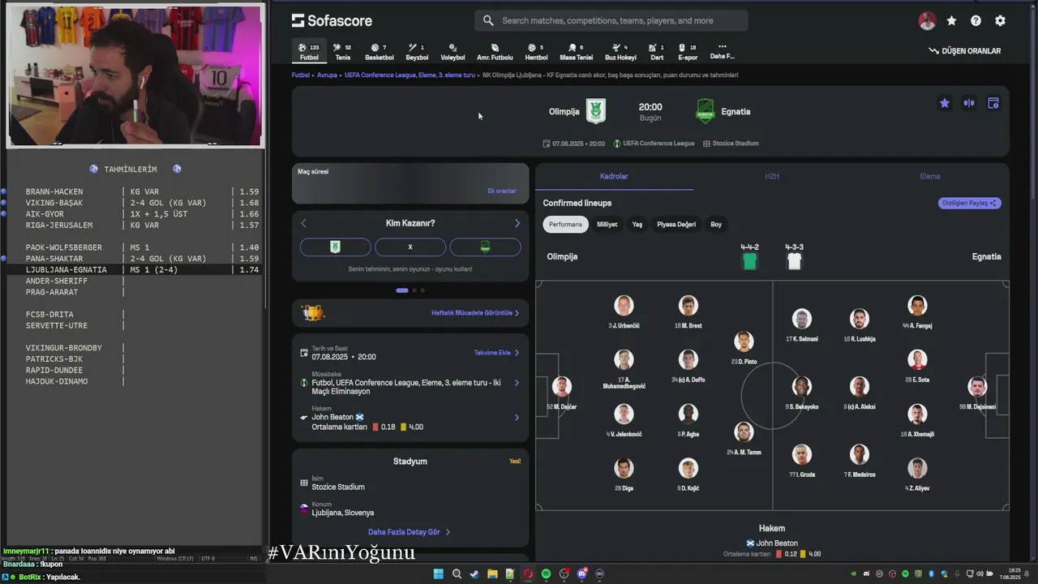The image size is (1038, 584).
Task: Pick Egnatia to win in the poll
Action: coord(485,247)
